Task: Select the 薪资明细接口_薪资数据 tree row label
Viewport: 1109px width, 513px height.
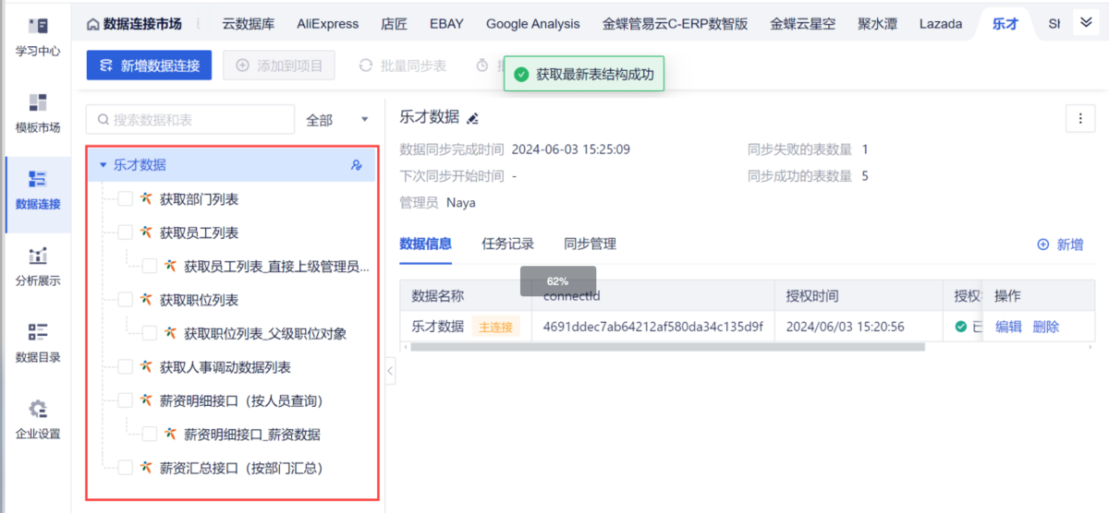Action: [252, 434]
